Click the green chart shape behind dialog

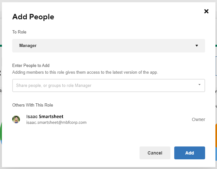point(1,132)
